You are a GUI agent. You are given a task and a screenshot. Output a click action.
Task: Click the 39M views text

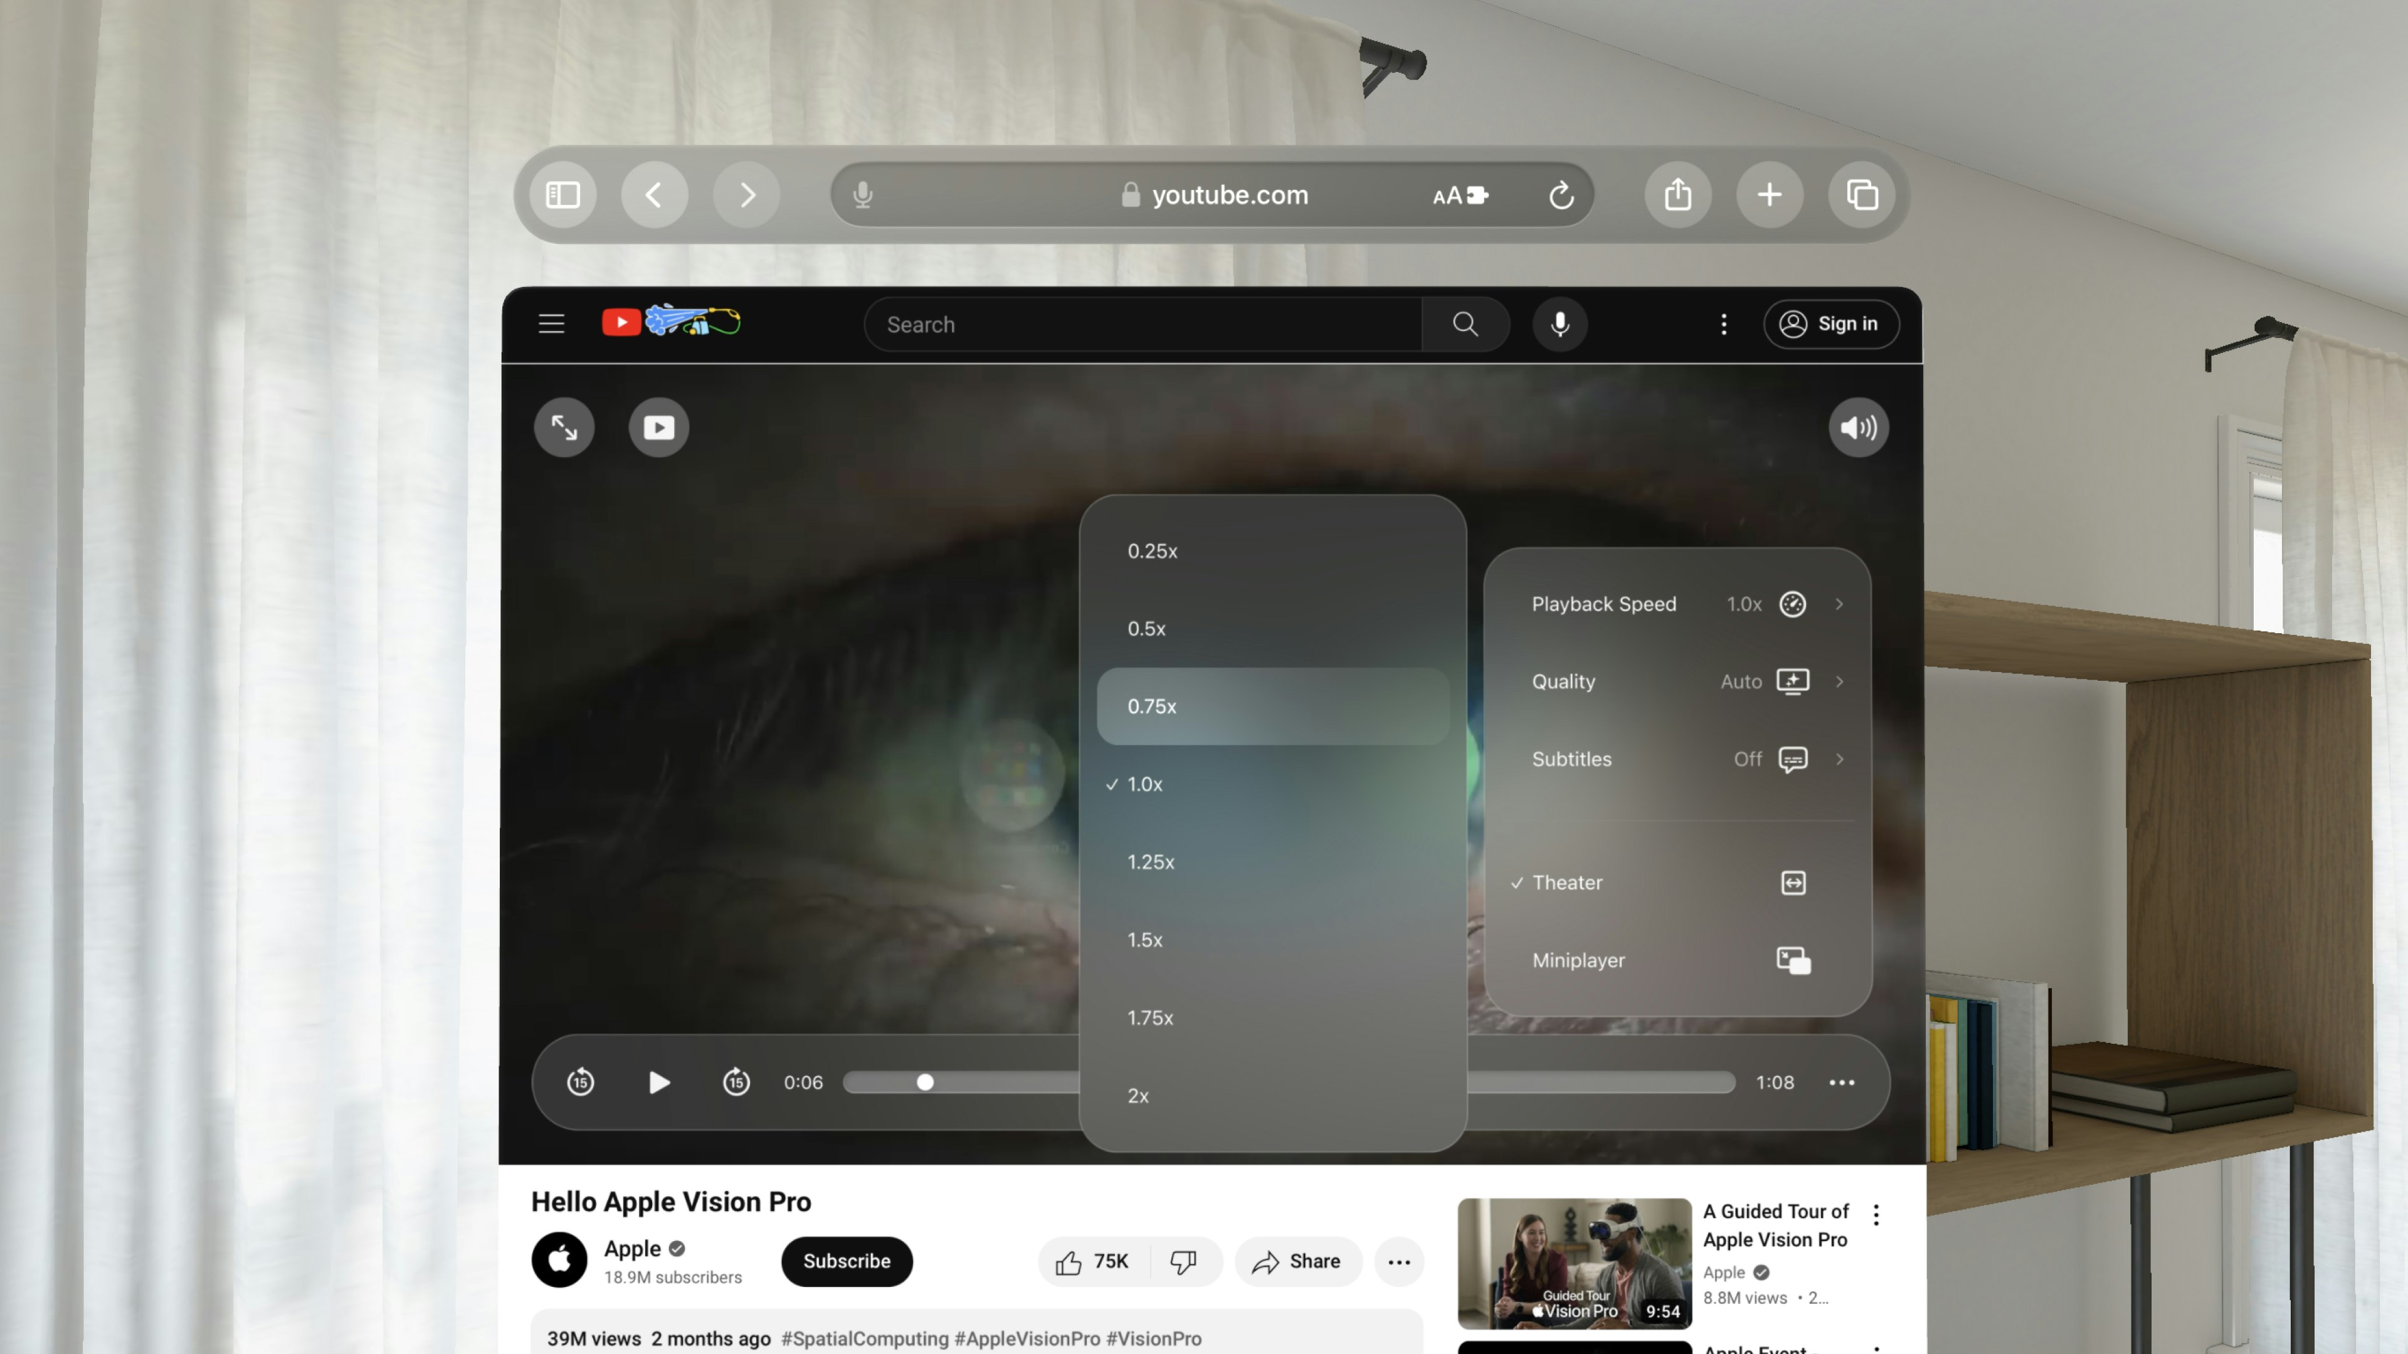(x=594, y=1338)
